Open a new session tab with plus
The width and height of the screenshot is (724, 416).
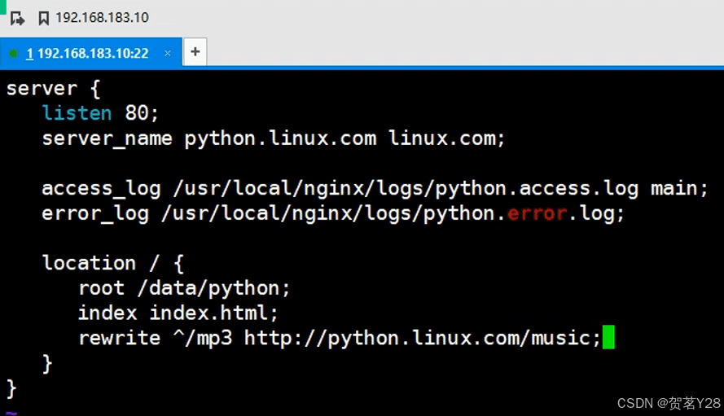(195, 52)
